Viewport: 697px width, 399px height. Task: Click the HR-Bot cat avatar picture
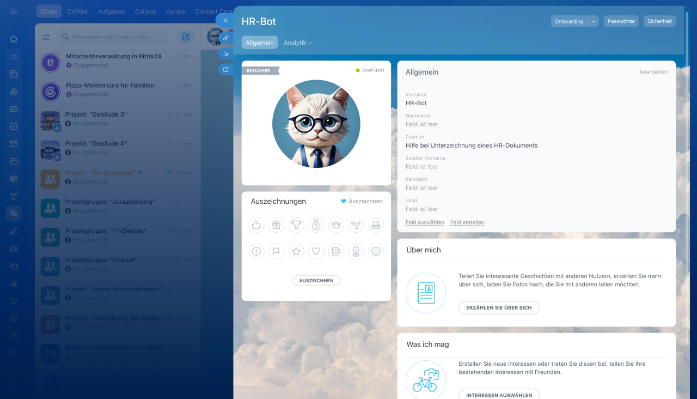(316, 124)
